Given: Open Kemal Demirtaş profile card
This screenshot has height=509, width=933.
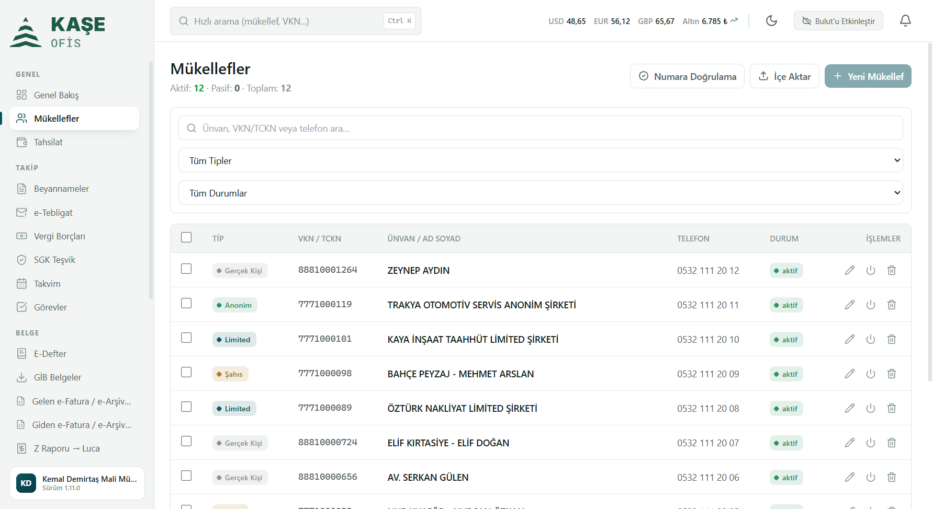Looking at the screenshot, I should (77, 483).
